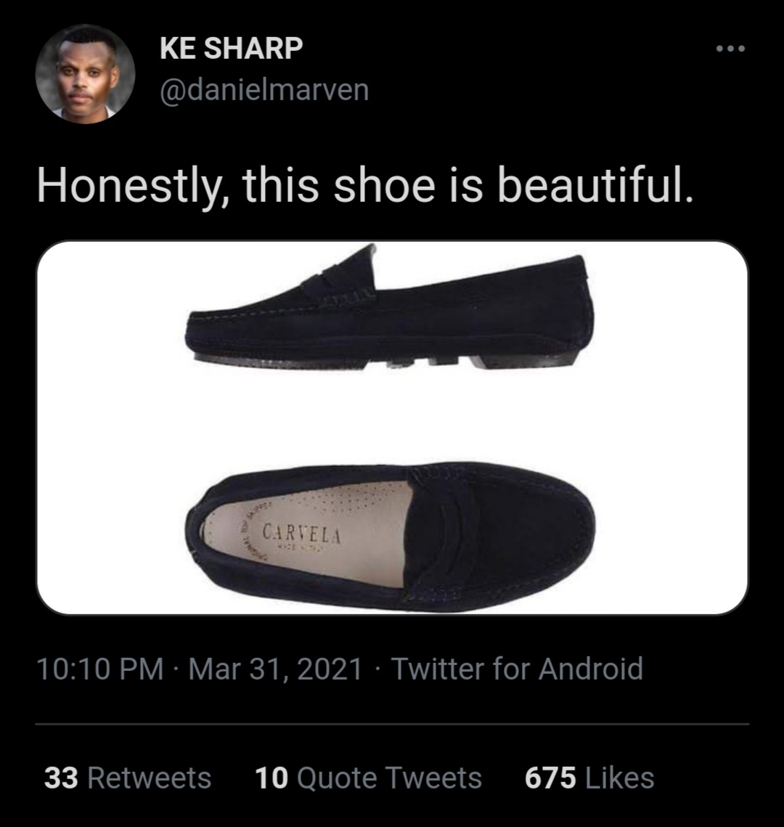Click the KE SHARP profile avatar
Viewport: 784px width, 827px height.
pos(85,74)
